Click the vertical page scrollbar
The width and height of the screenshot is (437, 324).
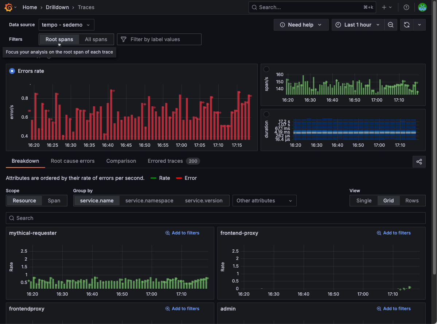[x=434, y=146]
